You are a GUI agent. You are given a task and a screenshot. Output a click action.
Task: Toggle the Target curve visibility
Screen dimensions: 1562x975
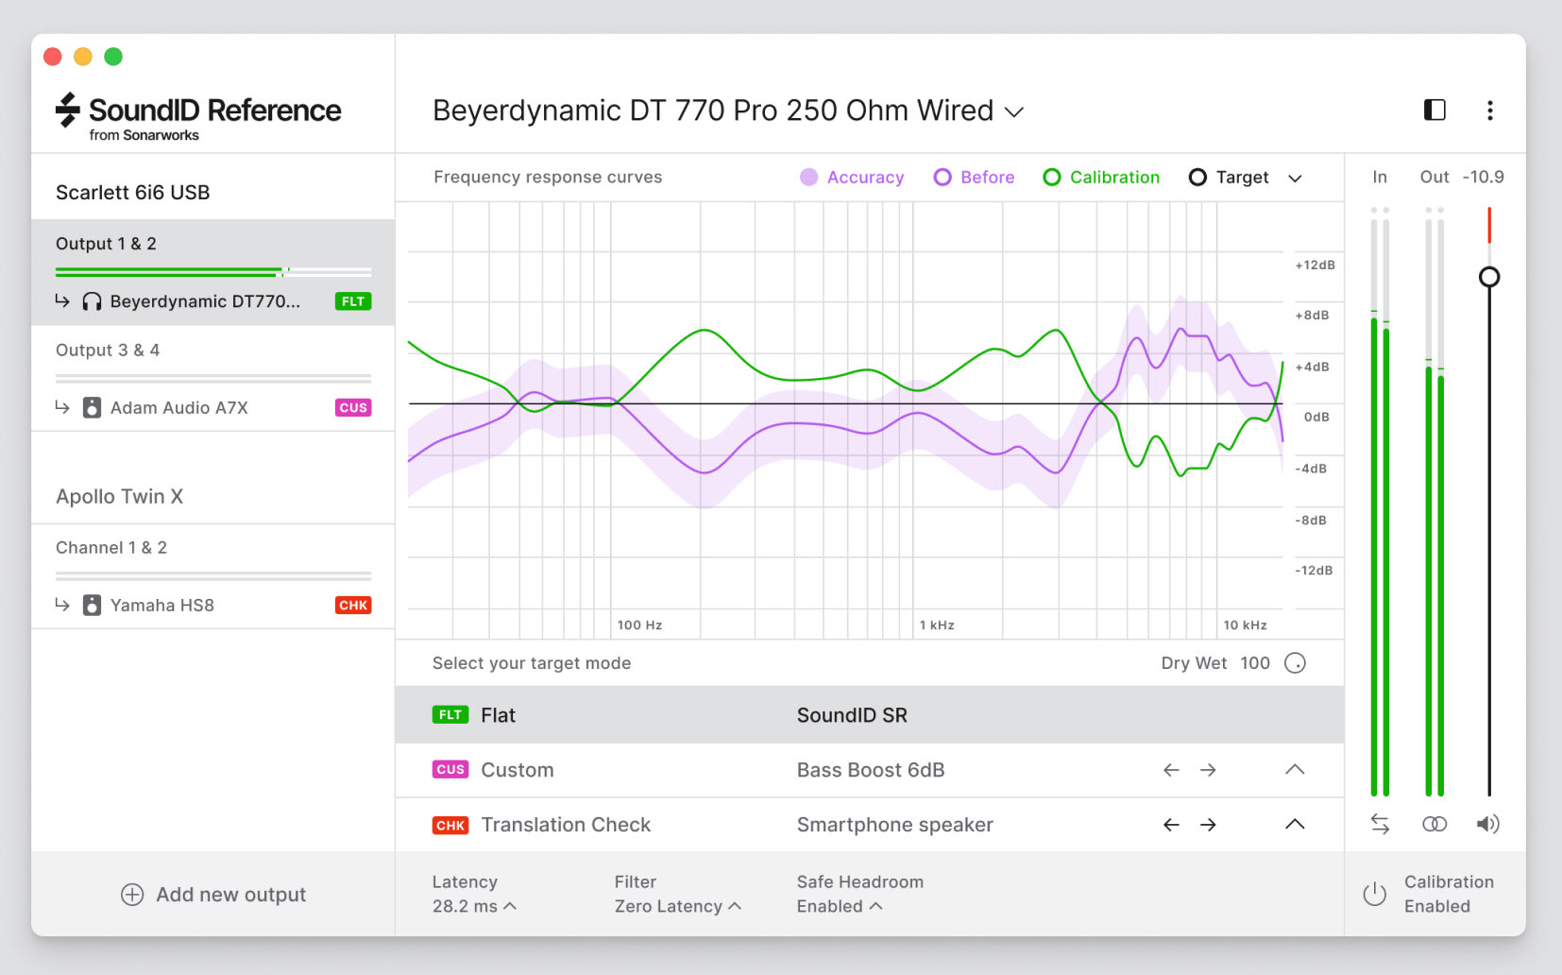click(x=1229, y=178)
